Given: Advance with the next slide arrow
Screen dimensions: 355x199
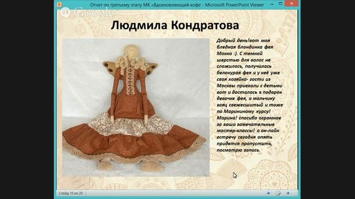Looking at the screenshot, I should pyautogui.click(x=288, y=193).
